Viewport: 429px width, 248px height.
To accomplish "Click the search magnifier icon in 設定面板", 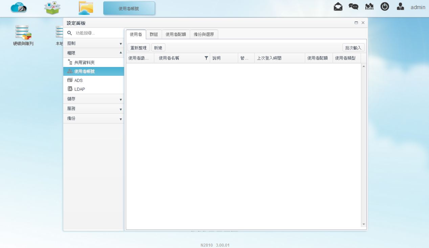I will (x=70, y=33).
